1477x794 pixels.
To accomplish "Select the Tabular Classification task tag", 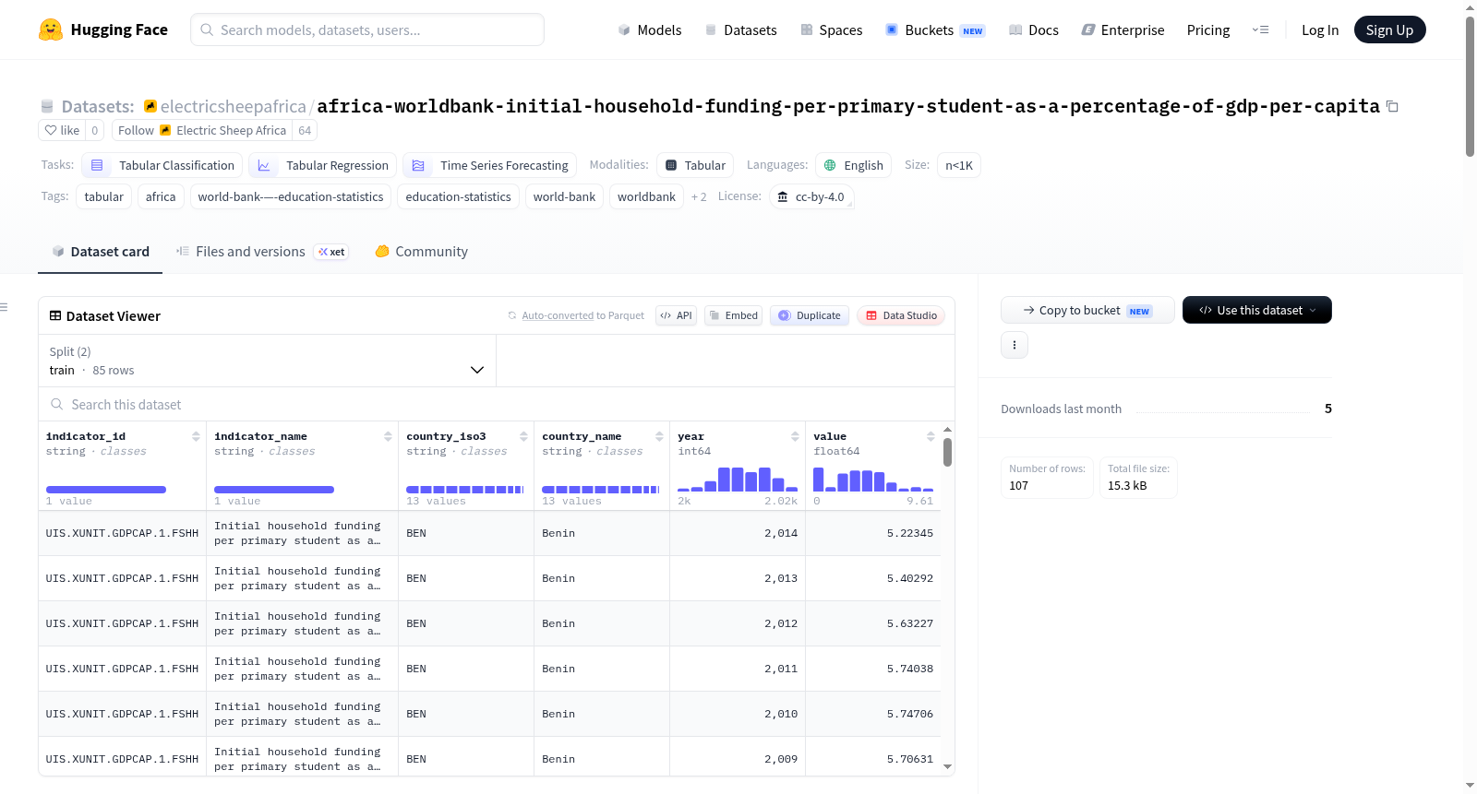I will click(x=163, y=165).
